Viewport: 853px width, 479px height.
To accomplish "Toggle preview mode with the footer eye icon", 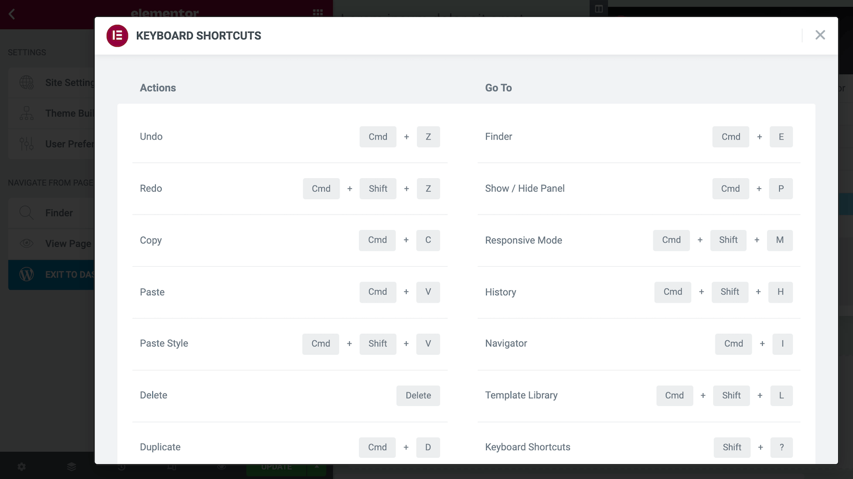I will pos(222,466).
